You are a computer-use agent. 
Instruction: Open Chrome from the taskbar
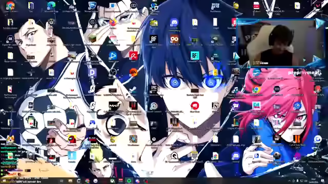[x=87, y=180]
